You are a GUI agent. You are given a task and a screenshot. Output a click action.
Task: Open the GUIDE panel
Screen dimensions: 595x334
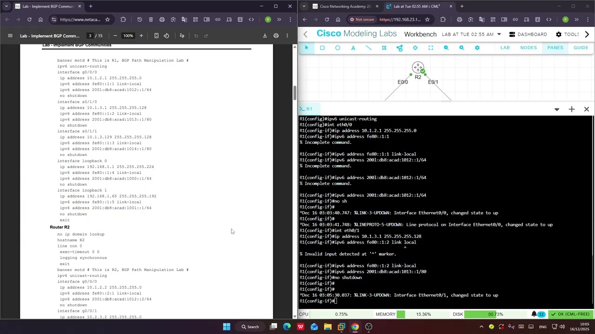pyautogui.click(x=581, y=48)
